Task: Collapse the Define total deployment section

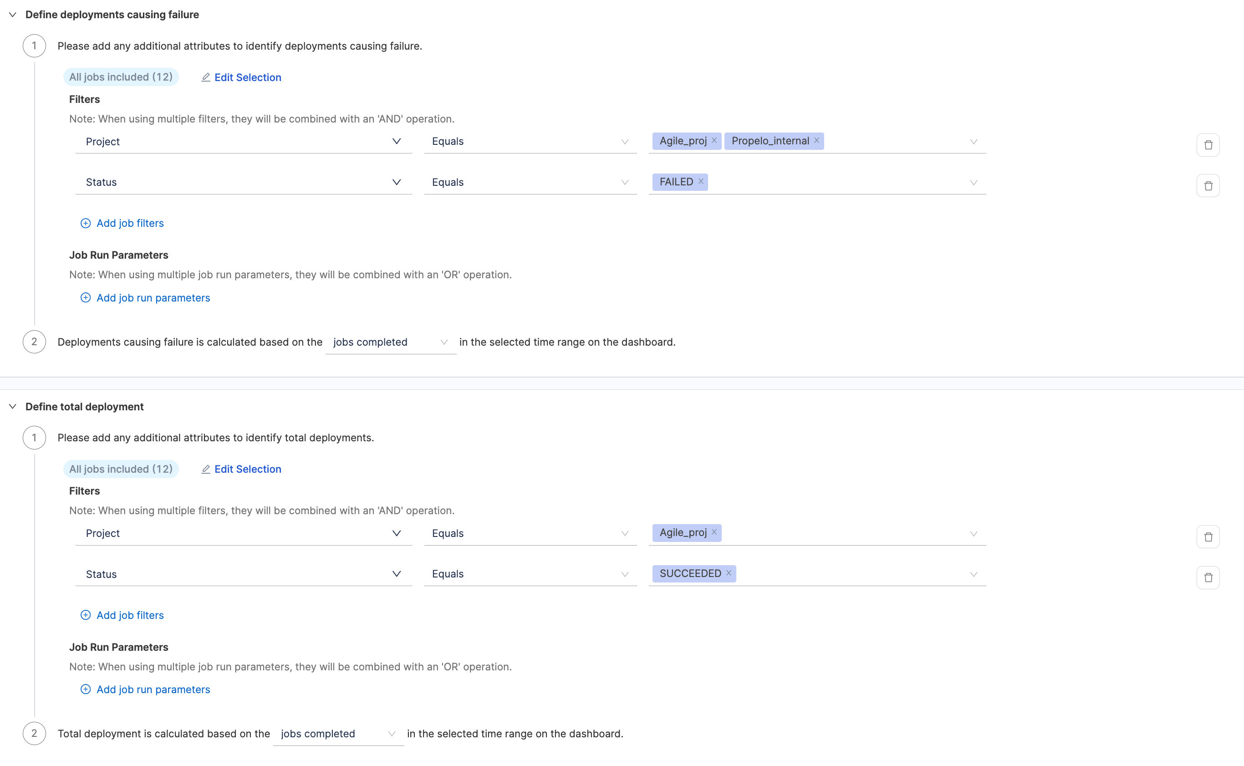Action: (x=13, y=406)
